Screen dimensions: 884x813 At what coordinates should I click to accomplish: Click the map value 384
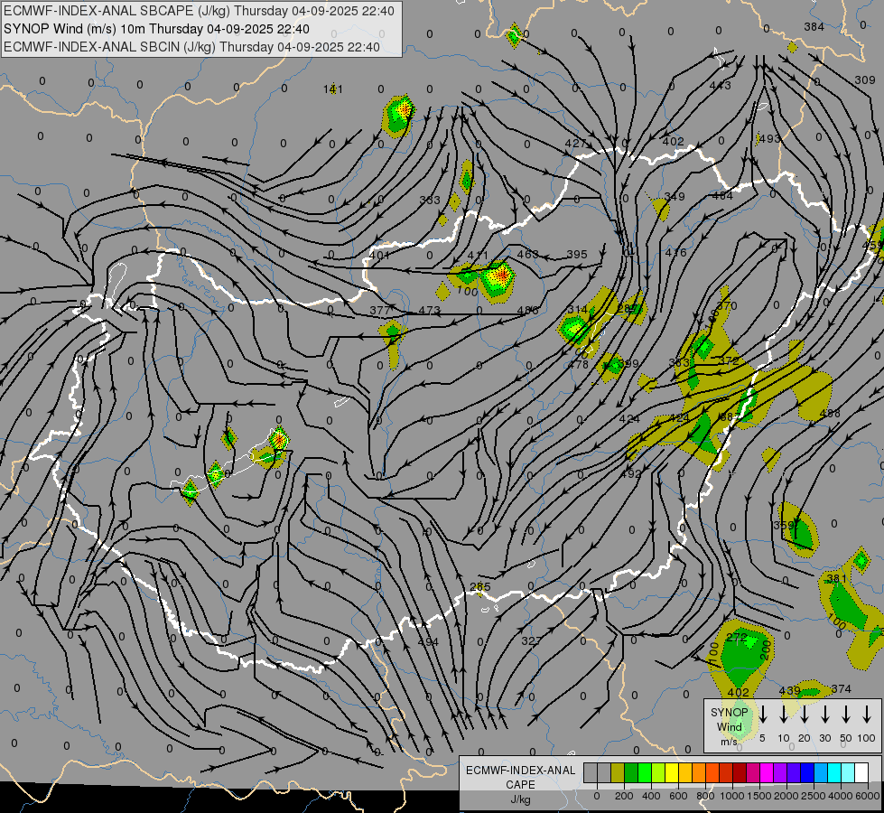click(x=814, y=27)
